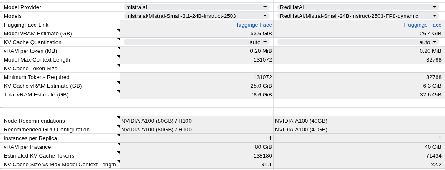This screenshot has height=170, width=445.
Task: Click NVIDIA A100 (80GB) / H100 in Node Recommendations
Action: [197, 121]
